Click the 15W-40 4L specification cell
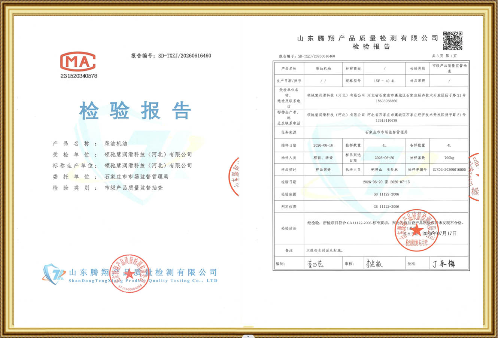Viewport: 498px width, 338px height. coord(385,81)
